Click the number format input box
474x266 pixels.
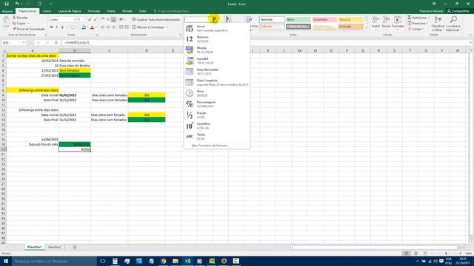coord(198,20)
